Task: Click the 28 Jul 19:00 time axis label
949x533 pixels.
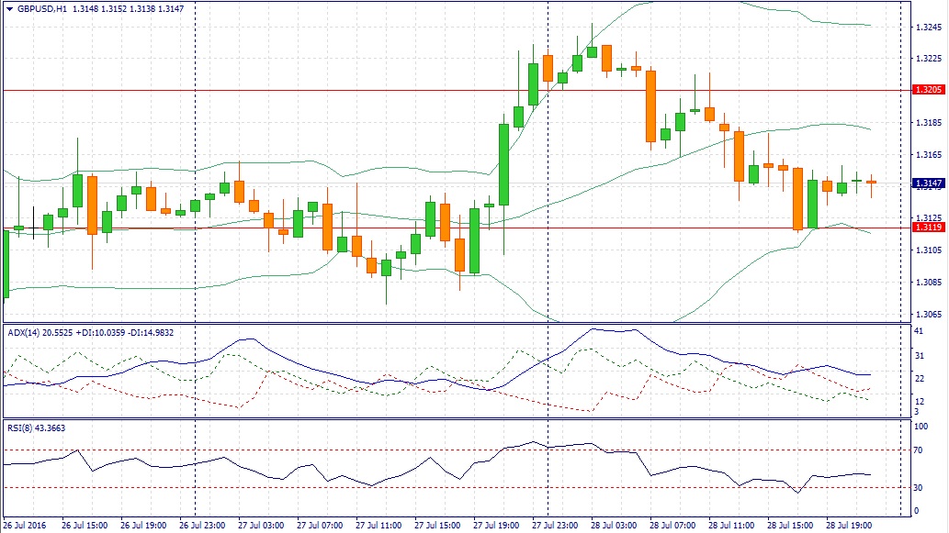Action: point(849,525)
